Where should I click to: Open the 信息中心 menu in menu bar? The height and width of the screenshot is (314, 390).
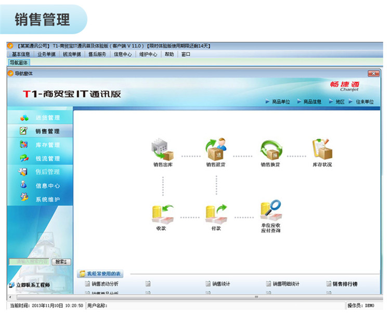[123, 54]
